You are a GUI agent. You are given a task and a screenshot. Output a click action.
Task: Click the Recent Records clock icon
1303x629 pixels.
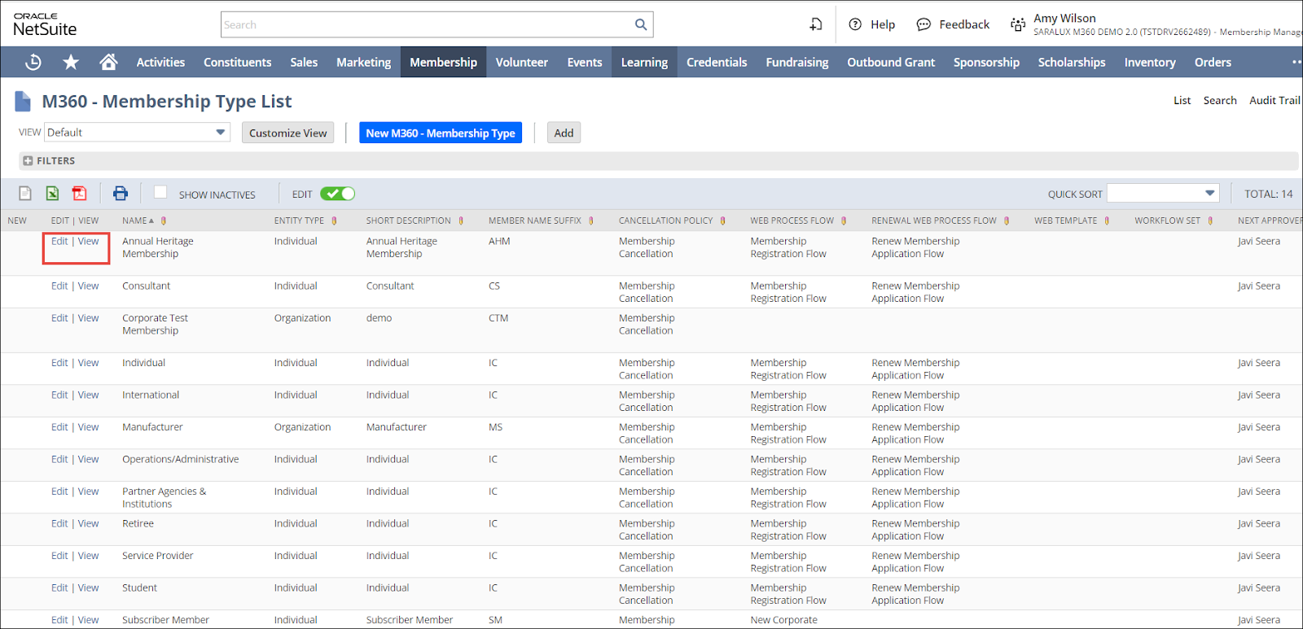coord(33,62)
